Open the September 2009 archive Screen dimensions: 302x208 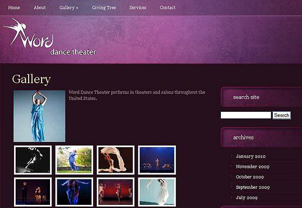tap(253, 187)
